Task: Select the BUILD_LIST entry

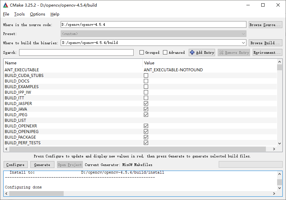Action: (x=15, y=120)
